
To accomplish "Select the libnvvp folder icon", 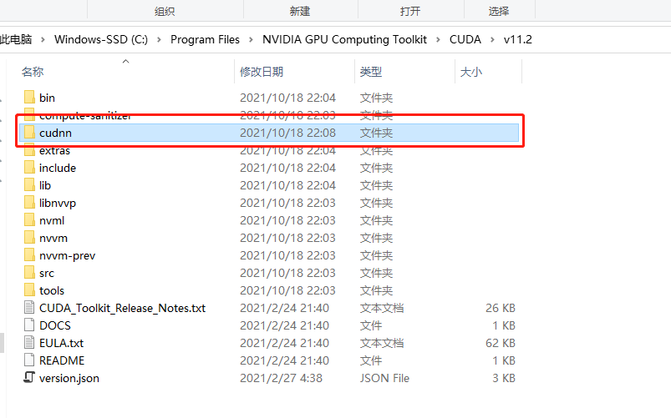I will pyautogui.click(x=29, y=203).
